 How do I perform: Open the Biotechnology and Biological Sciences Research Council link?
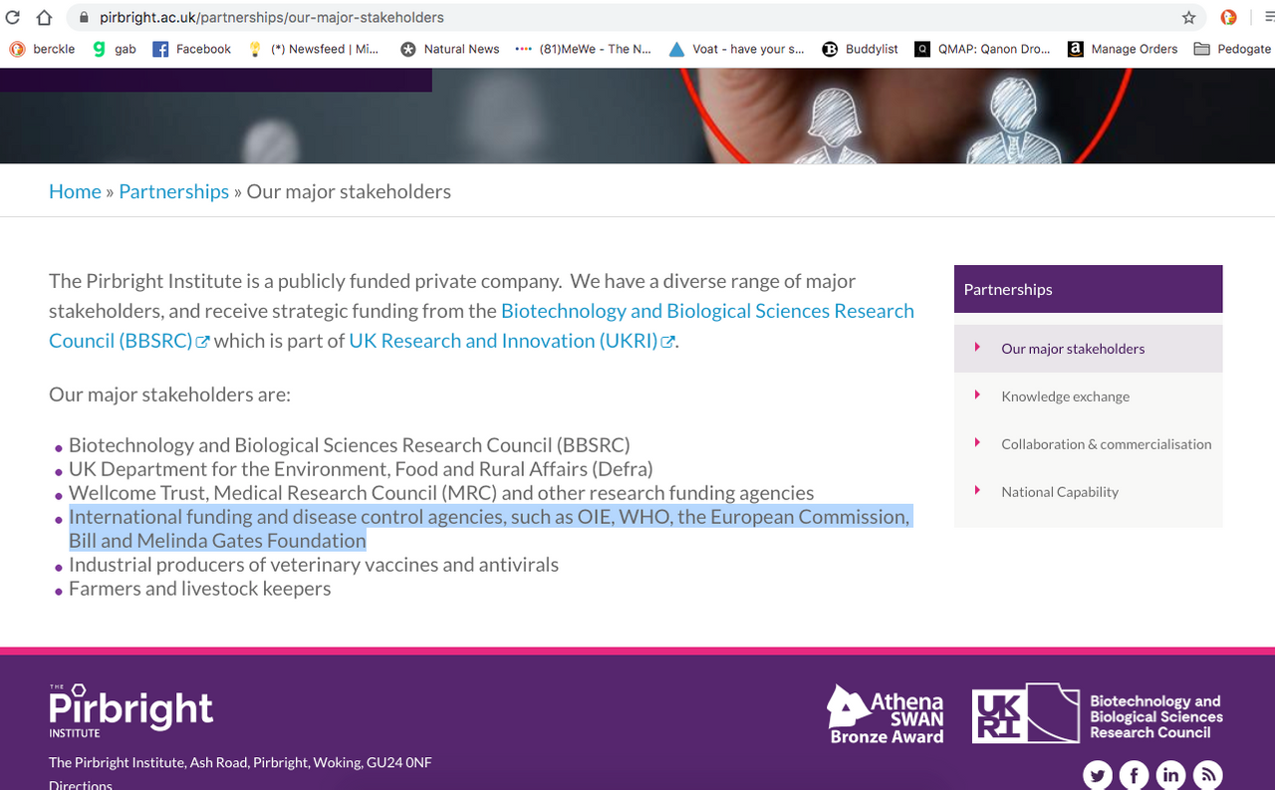[x=481, y=326]
